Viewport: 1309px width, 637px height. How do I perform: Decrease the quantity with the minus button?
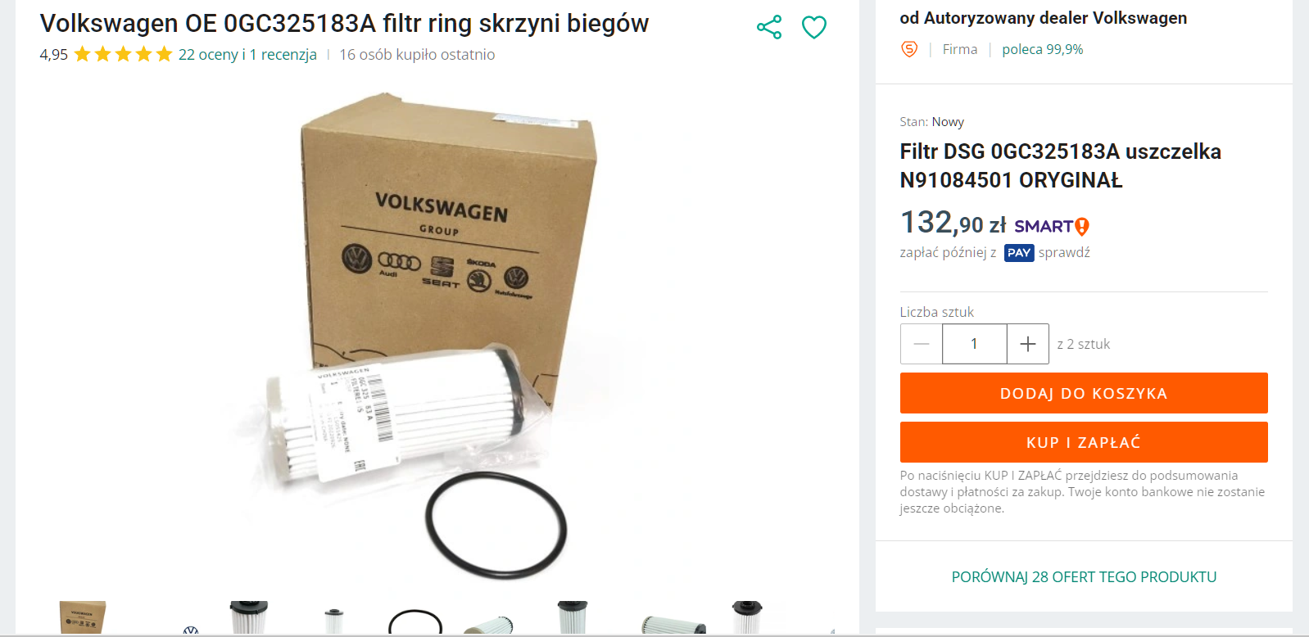coord(922,344)
